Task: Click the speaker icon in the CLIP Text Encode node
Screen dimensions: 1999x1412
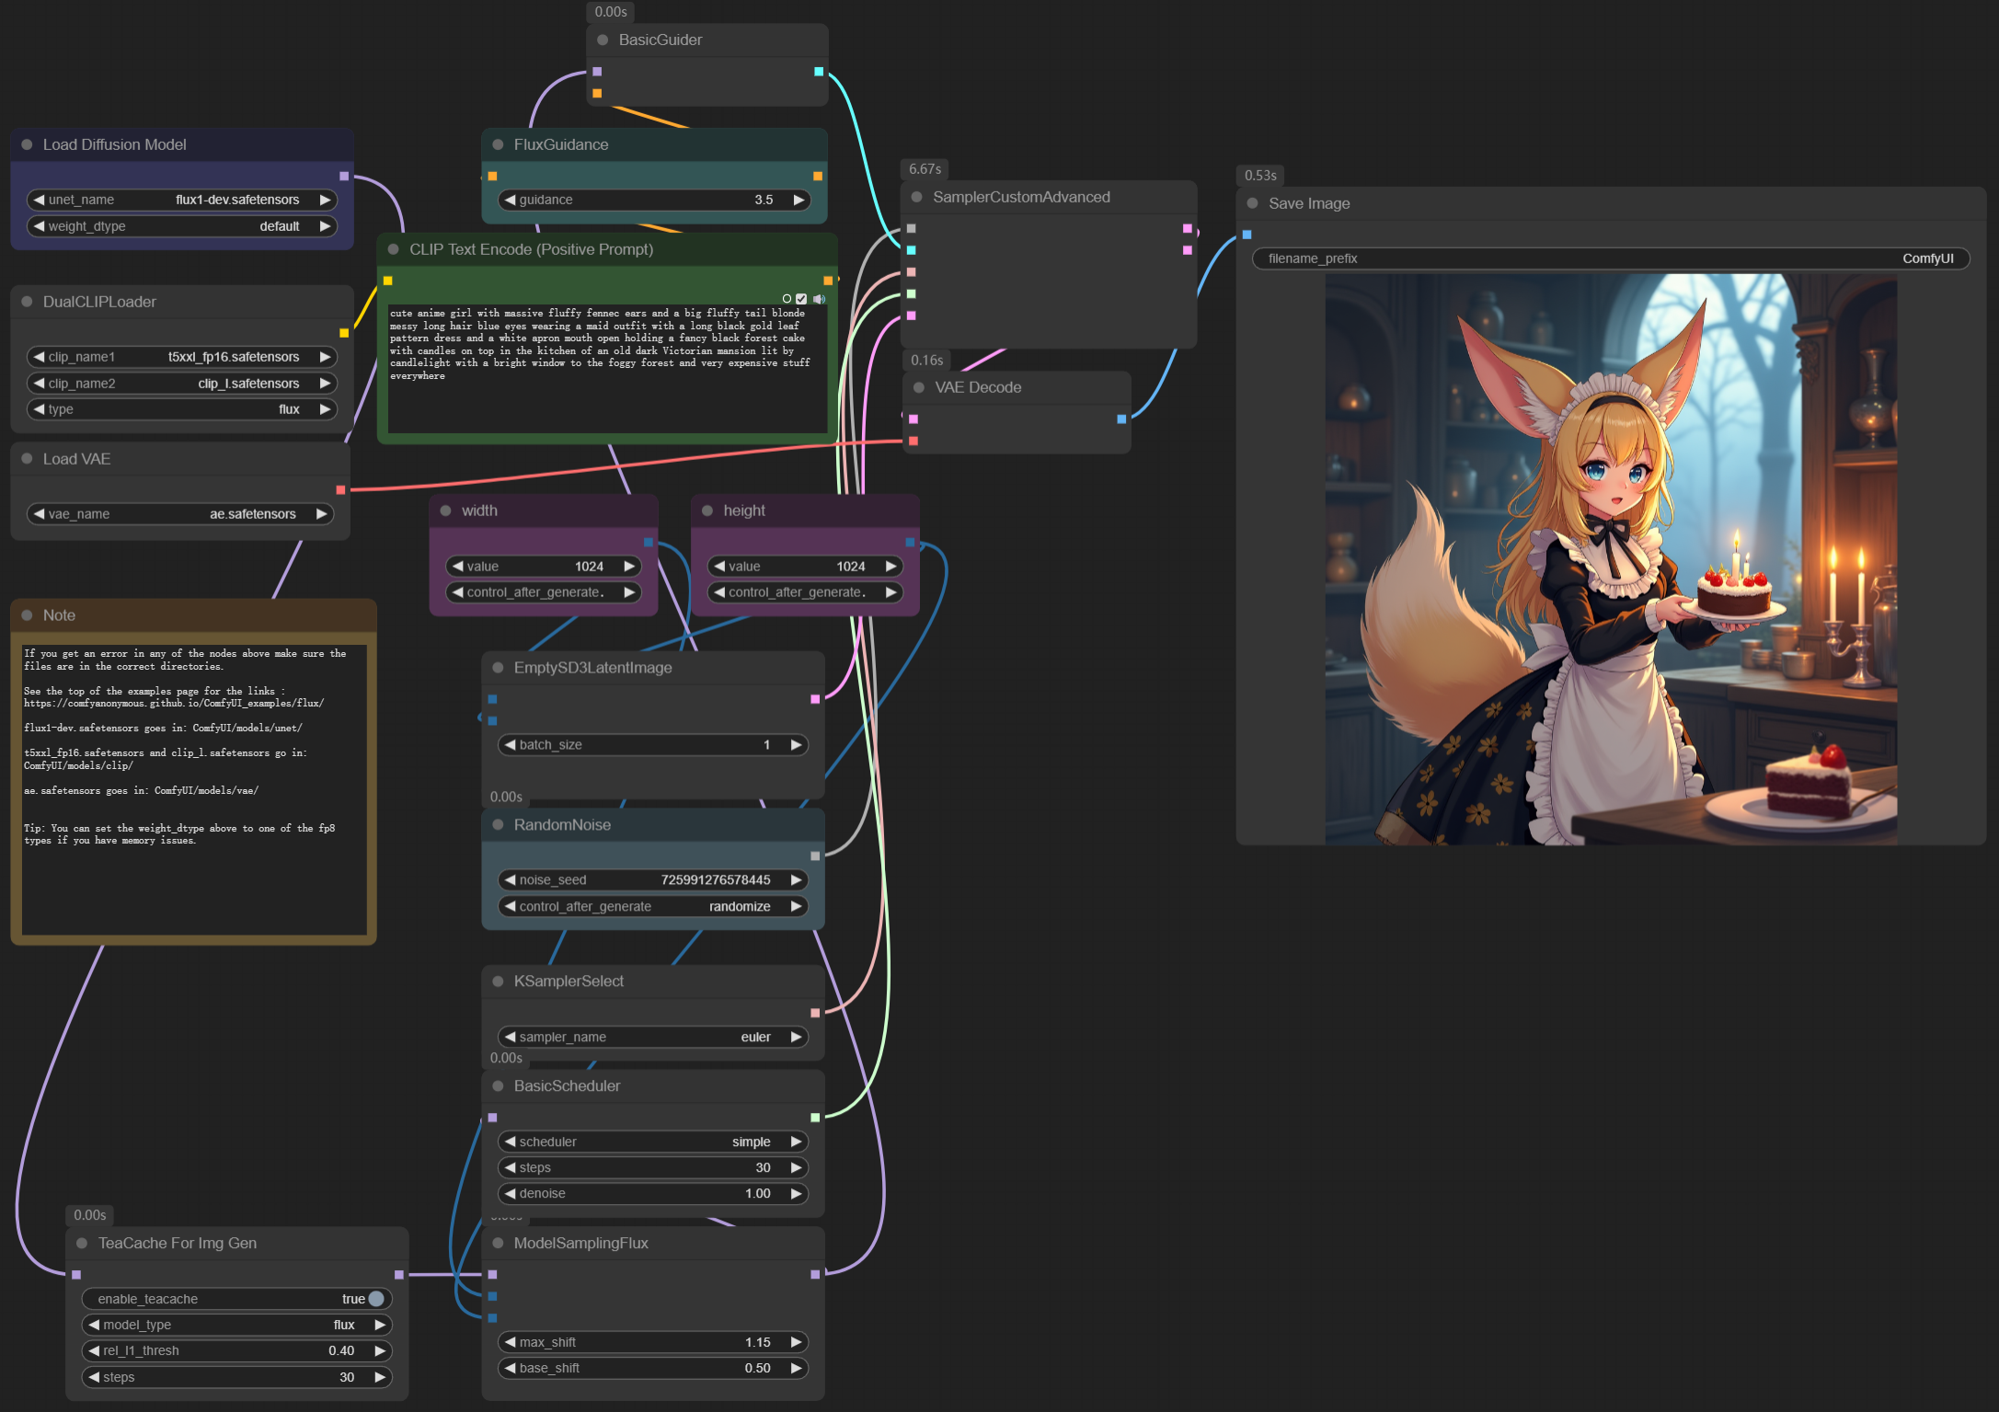Action: pyautogui.click(x=819, y=299)
